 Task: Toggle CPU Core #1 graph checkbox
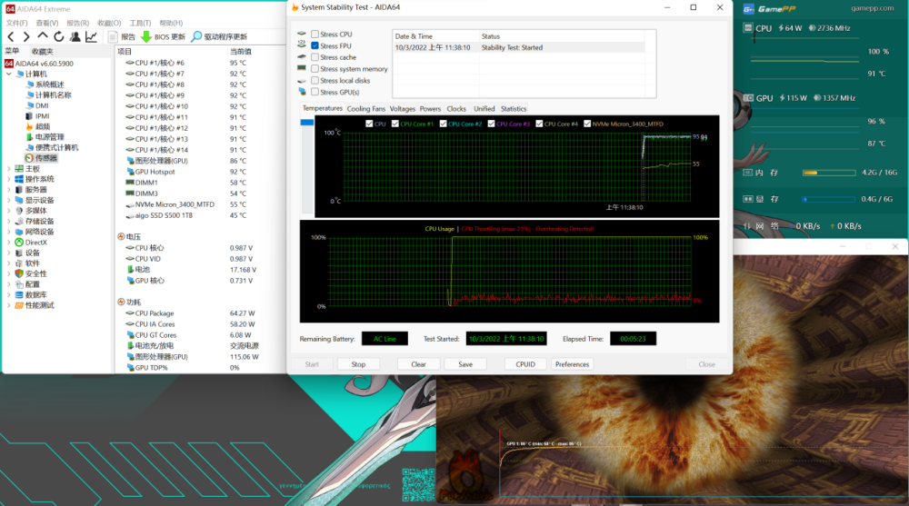click(x=395, y=124)
